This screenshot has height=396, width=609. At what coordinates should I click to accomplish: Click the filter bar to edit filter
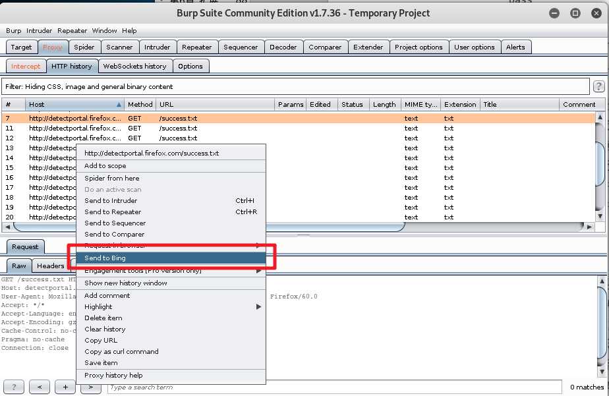295,86
